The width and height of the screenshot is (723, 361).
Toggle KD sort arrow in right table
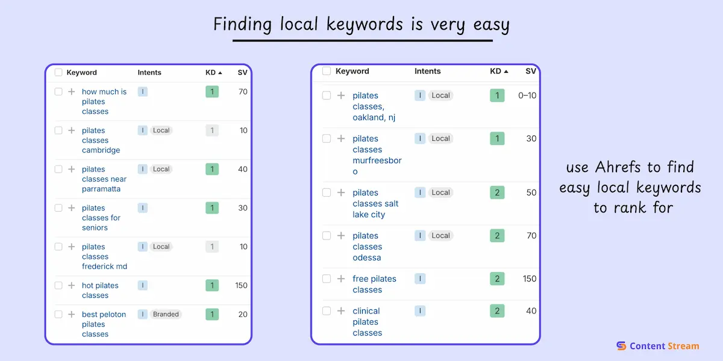click(506, 72)
